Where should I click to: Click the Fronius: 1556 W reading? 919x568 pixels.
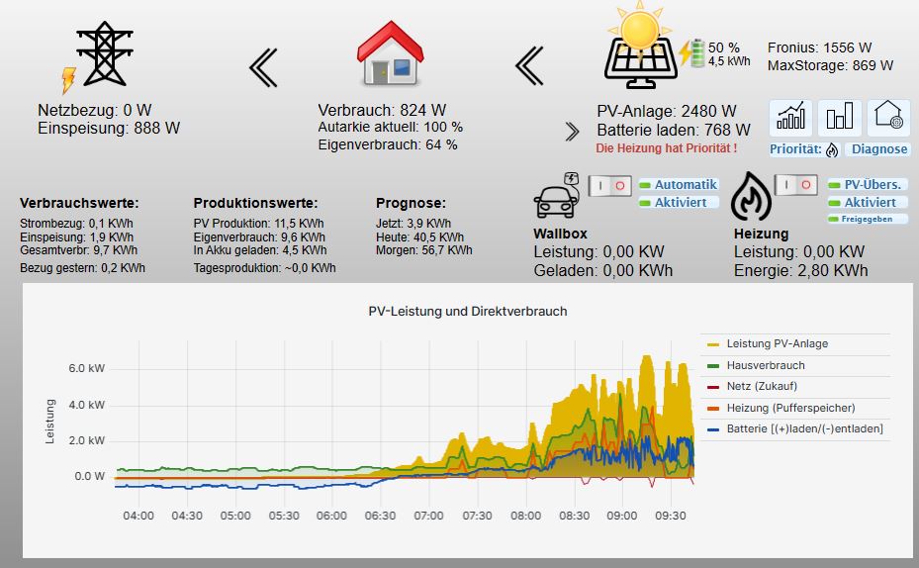pyautogui.click(x=819, y=48)
